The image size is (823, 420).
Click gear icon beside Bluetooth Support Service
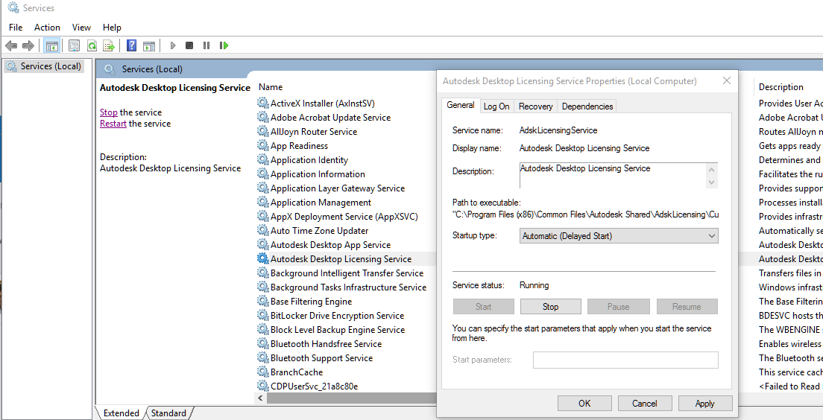coord(262,358)
